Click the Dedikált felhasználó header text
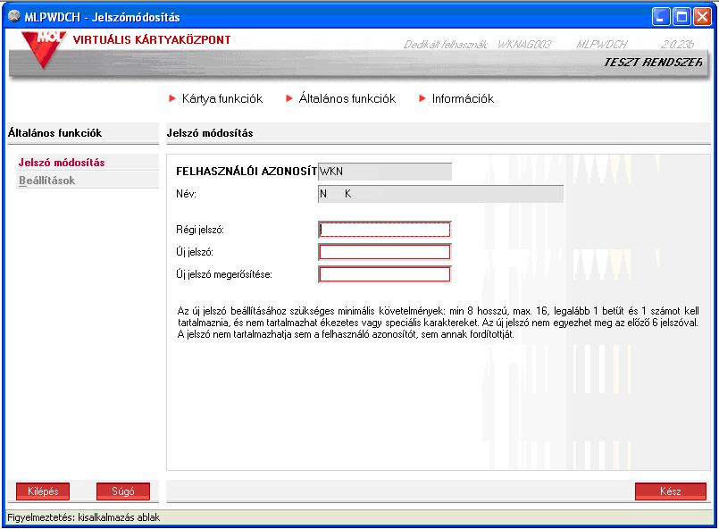This screenshot has width=719, height=529. point(446,45)
